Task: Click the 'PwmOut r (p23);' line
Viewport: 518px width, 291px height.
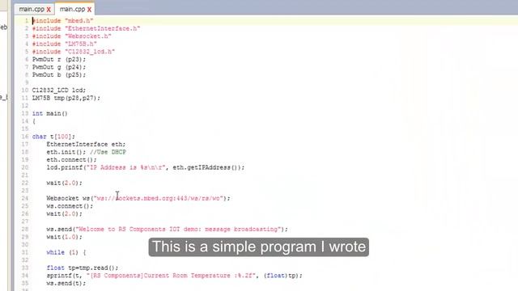Action: coord(59,59)
